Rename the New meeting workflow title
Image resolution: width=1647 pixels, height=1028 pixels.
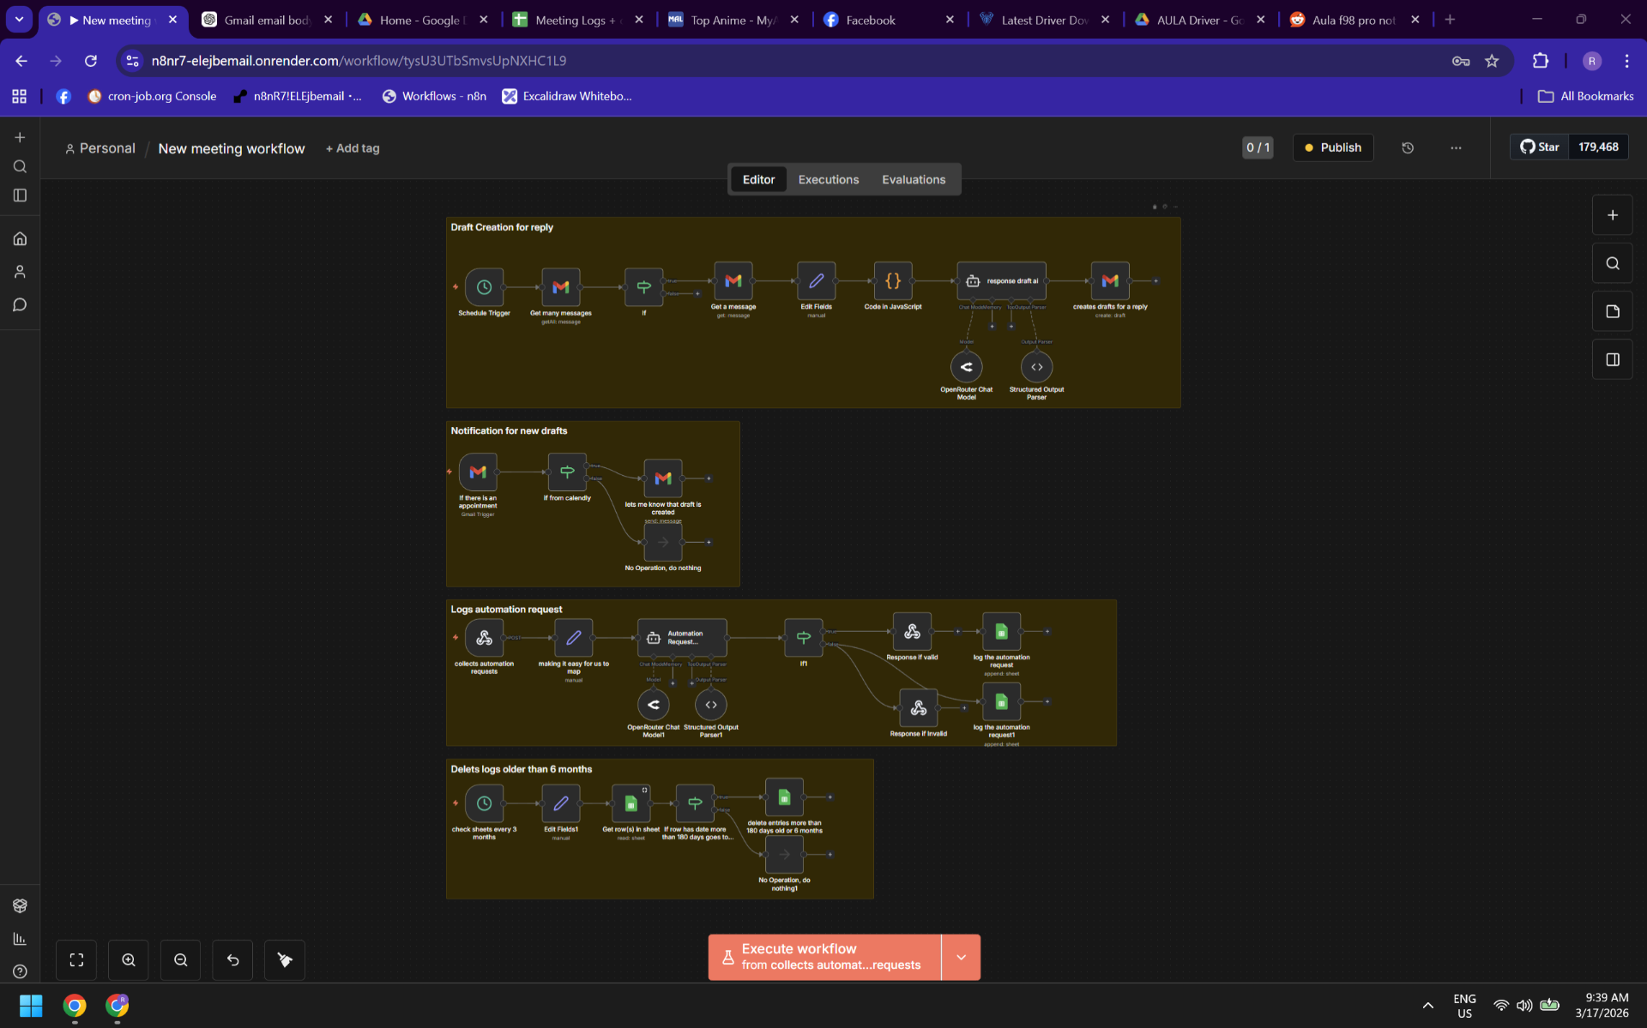click(x=231, y=148)
